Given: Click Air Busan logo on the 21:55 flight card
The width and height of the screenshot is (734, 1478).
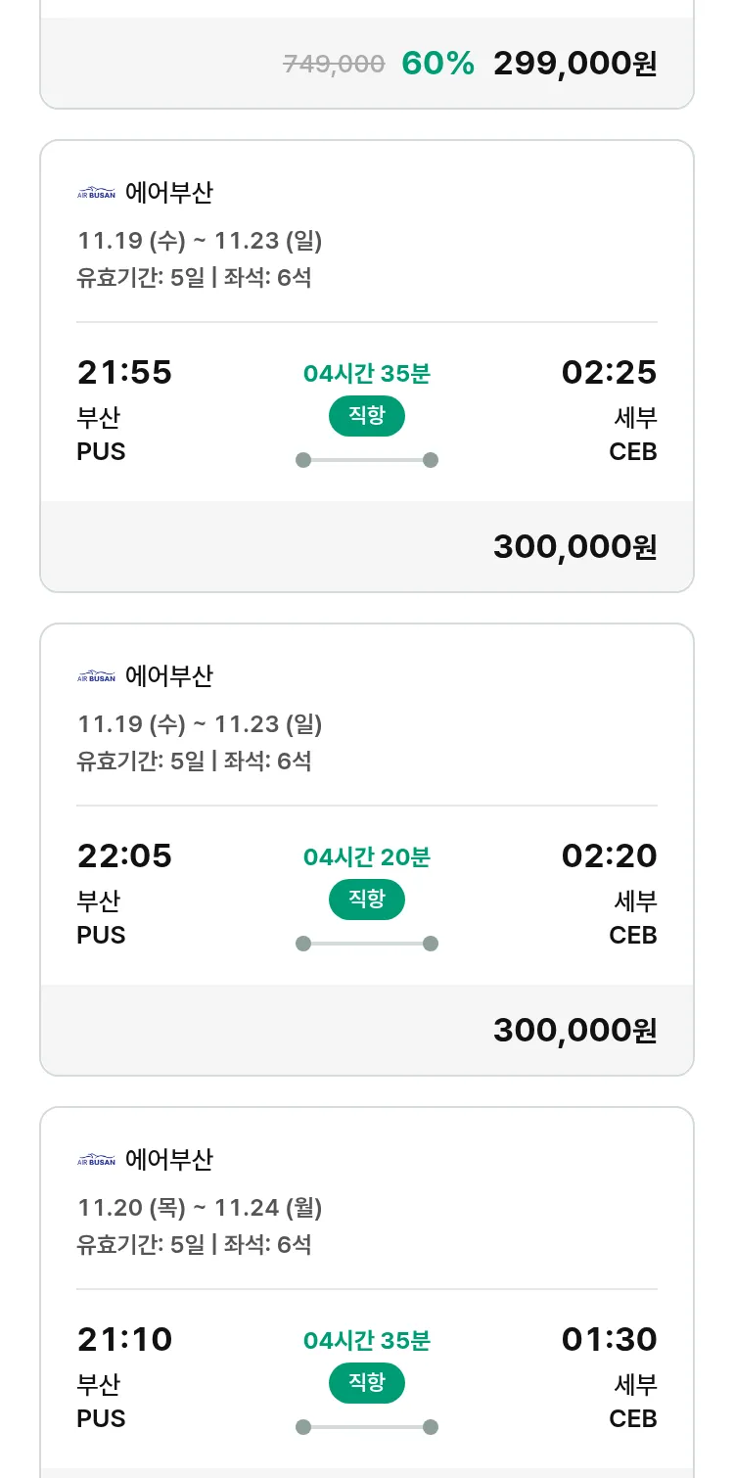Looking at the screenshot, I should tap(96, 193).
